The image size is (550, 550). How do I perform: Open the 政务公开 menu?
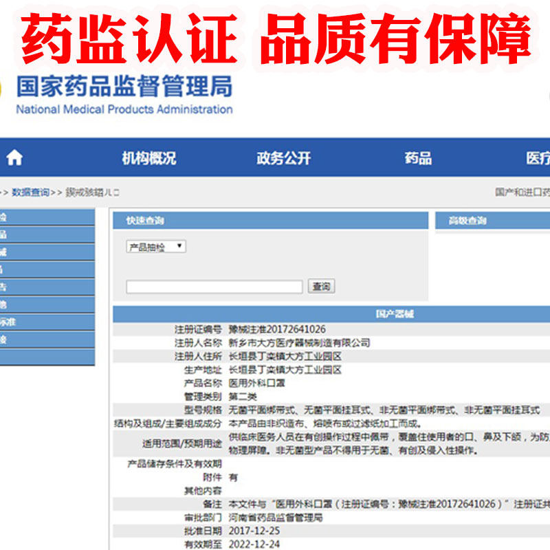coord(283,158)
